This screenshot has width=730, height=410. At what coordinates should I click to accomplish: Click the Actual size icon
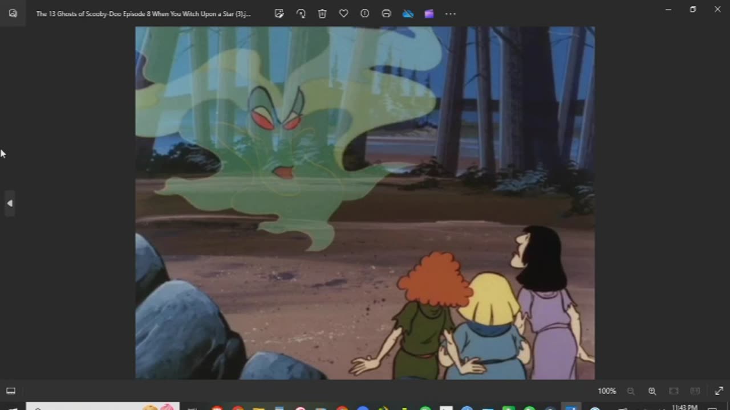click(x=695, y=391)
